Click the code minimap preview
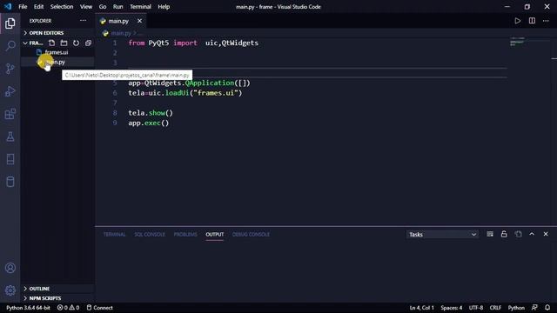This screenshot has width=557, height=313. point(517,42)
